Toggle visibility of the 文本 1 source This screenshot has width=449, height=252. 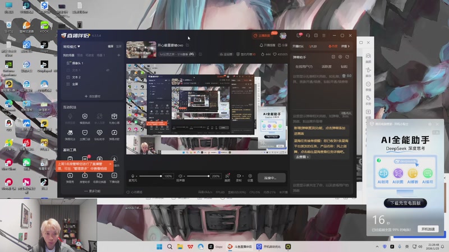108,70
